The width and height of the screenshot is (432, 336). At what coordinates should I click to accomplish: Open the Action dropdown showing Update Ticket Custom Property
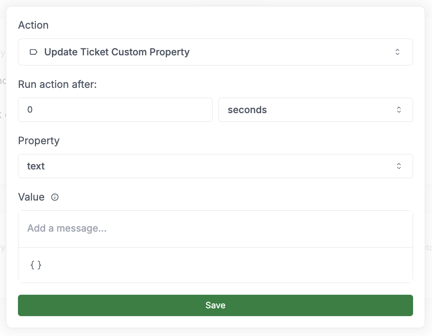pyautogui.click(x=216, y=51)
